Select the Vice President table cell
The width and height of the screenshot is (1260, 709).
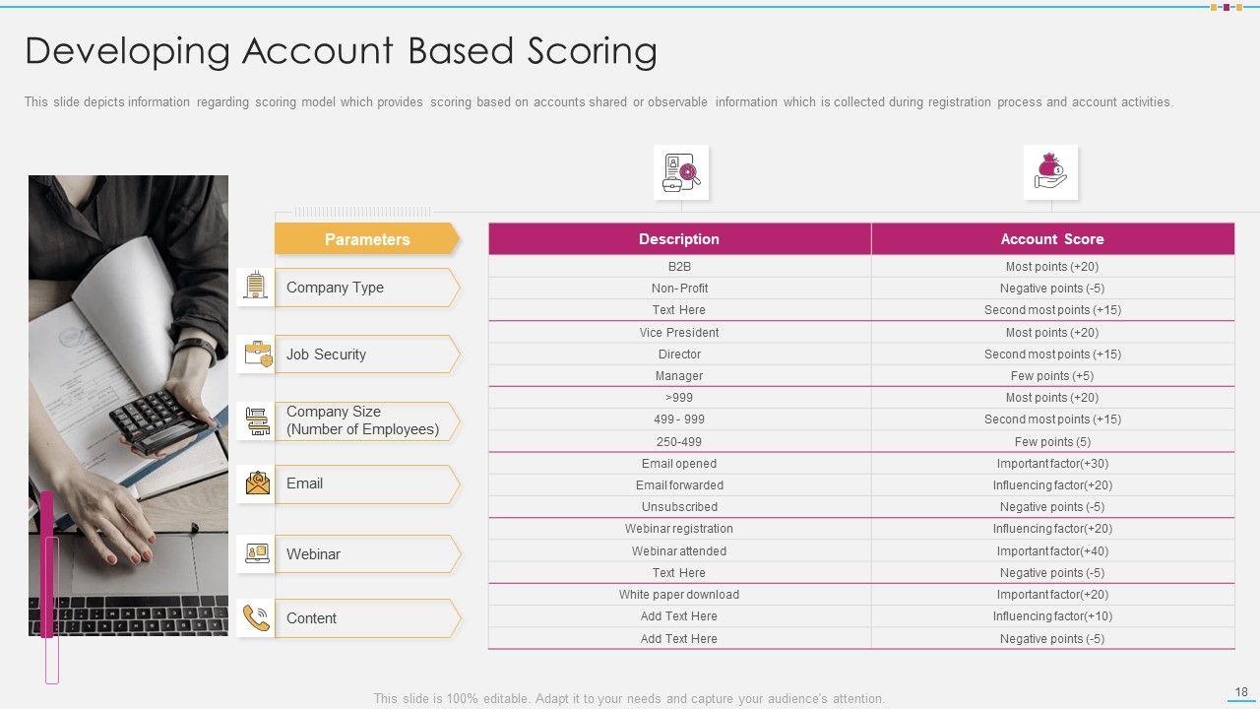678,333
